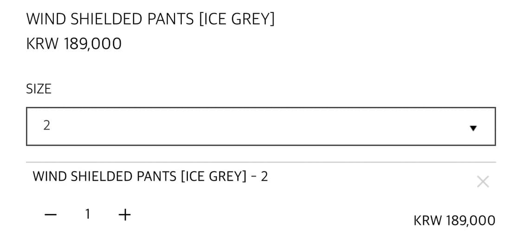Decrease quantity with the minus icon
This screenshot has height=236, width=522.
tap(51, 214)
